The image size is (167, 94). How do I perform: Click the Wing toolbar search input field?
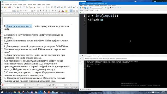click(x=97, y=8)
